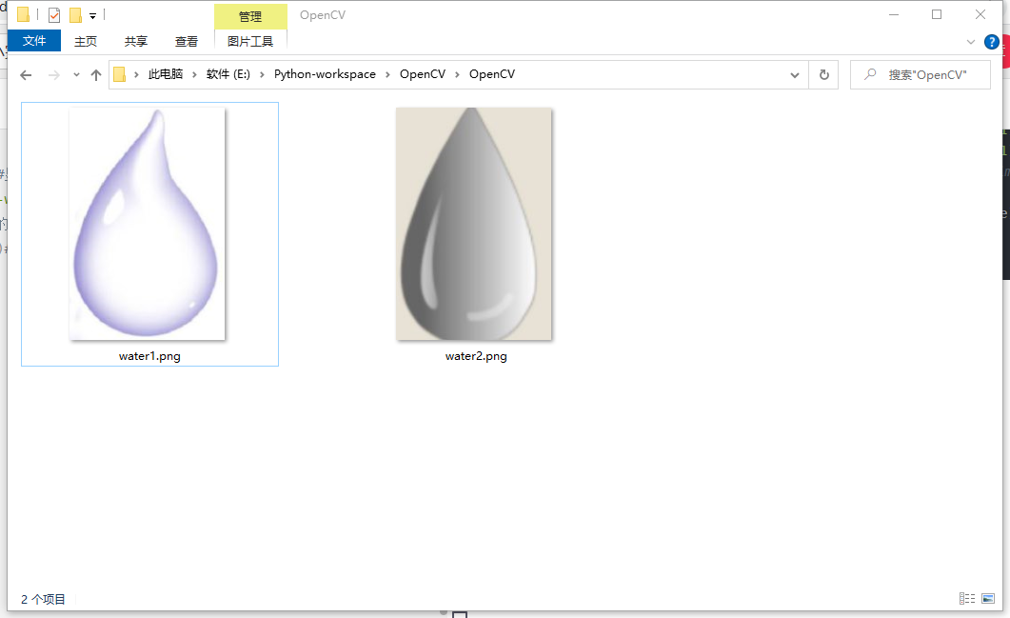Select the water2.png thumbnail
The image size is (1010, 618).
click(x=474, y=224)
